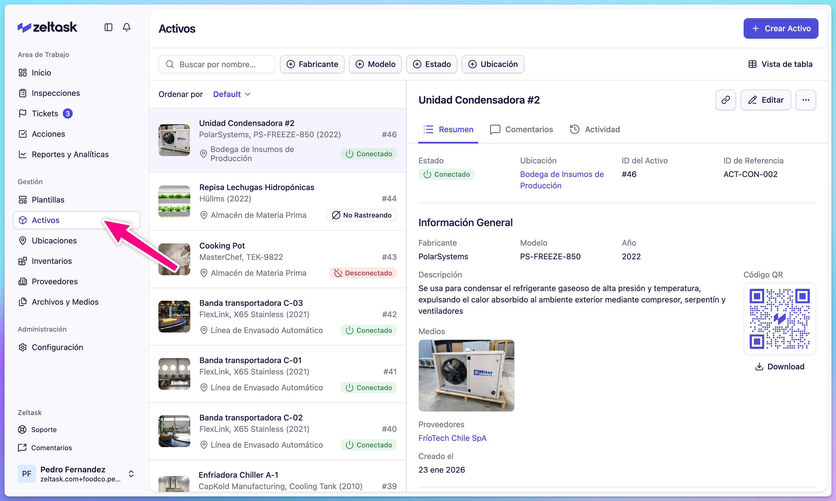Copy asset link using the chain icon
This screenshot has height=501, width=836.
tap(725, 100)
